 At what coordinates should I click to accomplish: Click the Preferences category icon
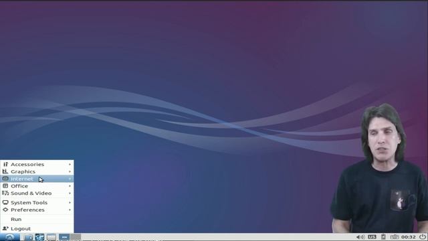pyautogui.click(x=5, y=210)
